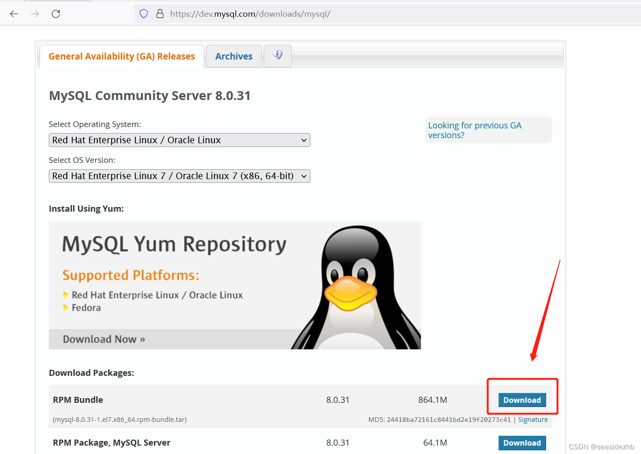Select the 64.1M size value

point(435,443)
